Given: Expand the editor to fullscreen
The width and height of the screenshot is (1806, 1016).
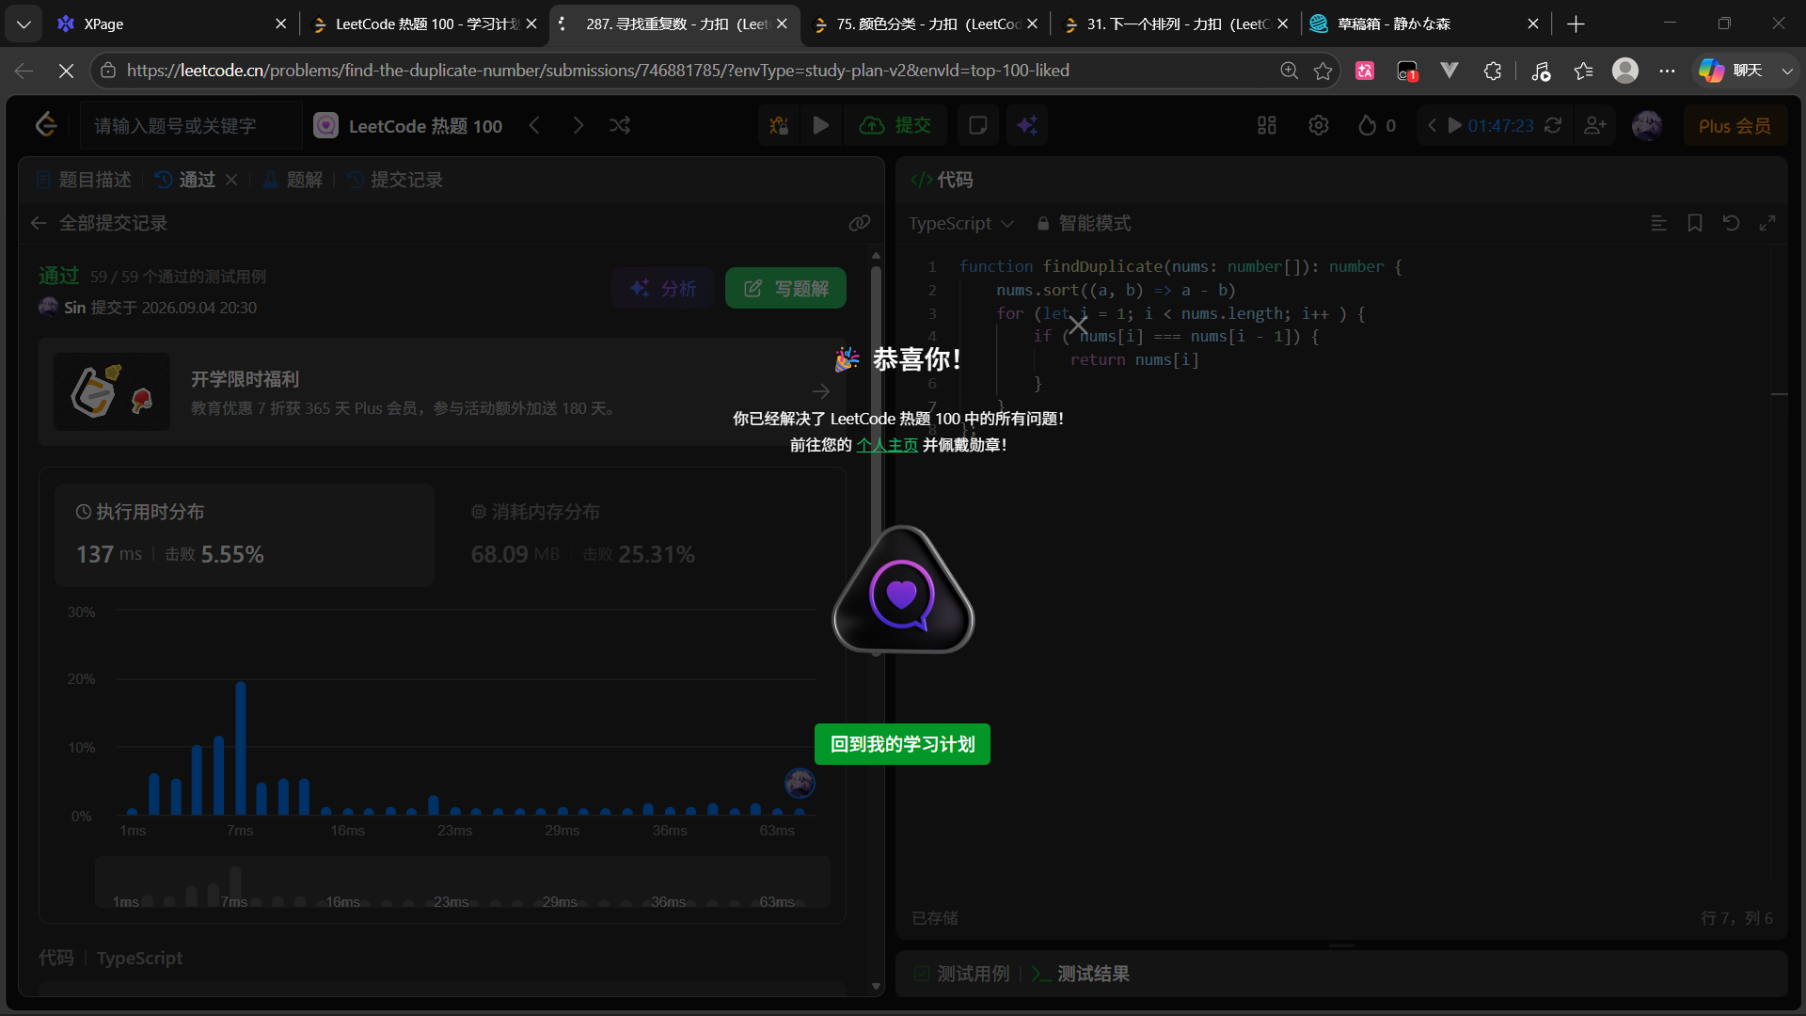Looking at the screenshot, I should (1767, 223).
